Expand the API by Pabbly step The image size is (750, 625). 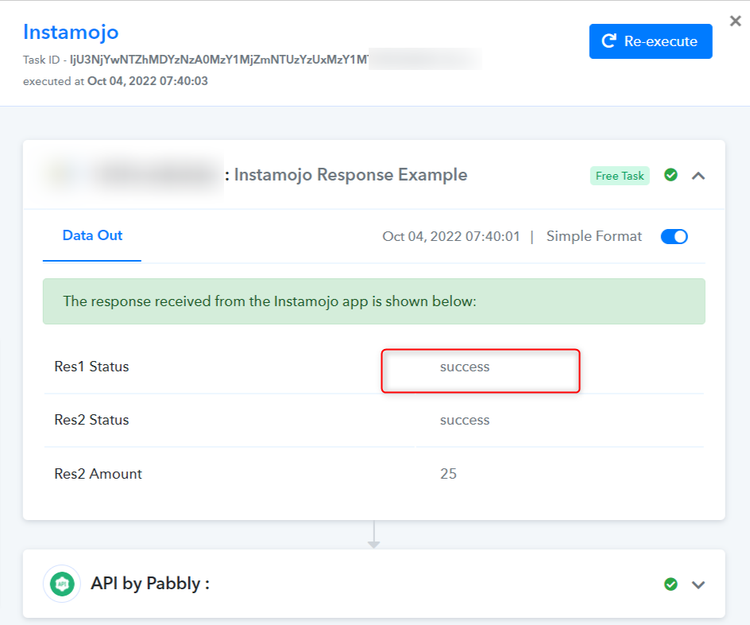(698, 584)
